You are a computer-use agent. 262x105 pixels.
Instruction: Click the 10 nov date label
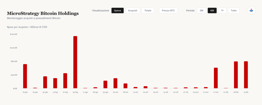coord(206,92)
